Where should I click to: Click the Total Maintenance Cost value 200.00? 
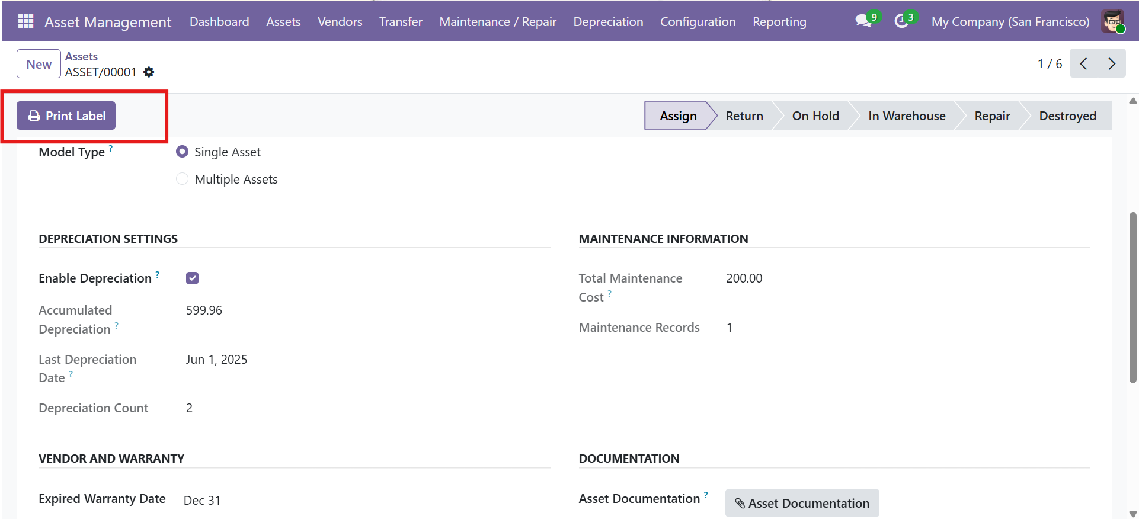744,278
